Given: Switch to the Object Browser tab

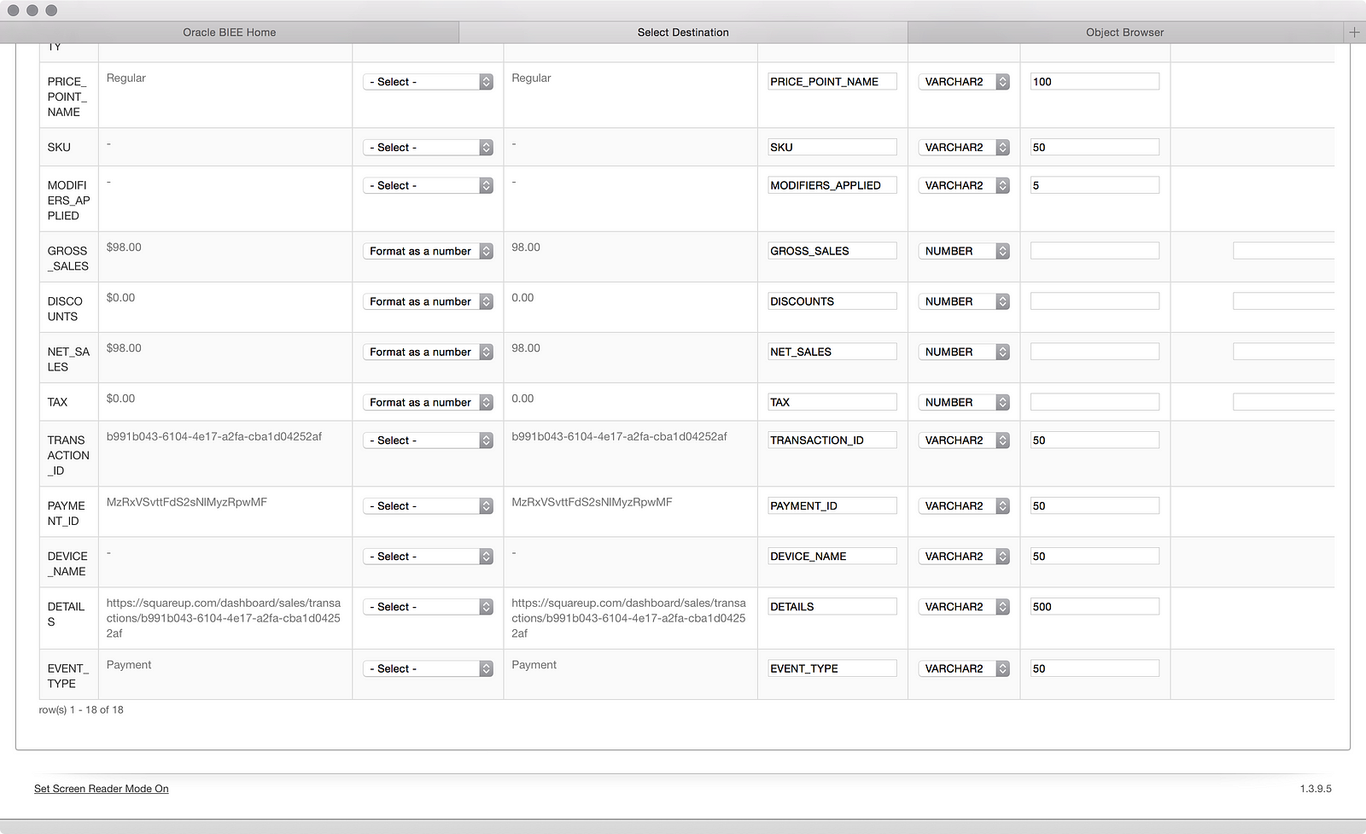Looking at the screenshot, I should point(1124,32).
